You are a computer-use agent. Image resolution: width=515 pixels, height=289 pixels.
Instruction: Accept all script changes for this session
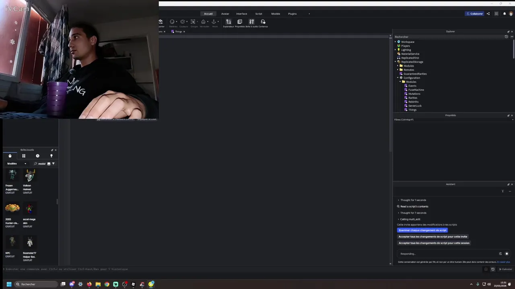pyautogui.click(x=434, y=243)
